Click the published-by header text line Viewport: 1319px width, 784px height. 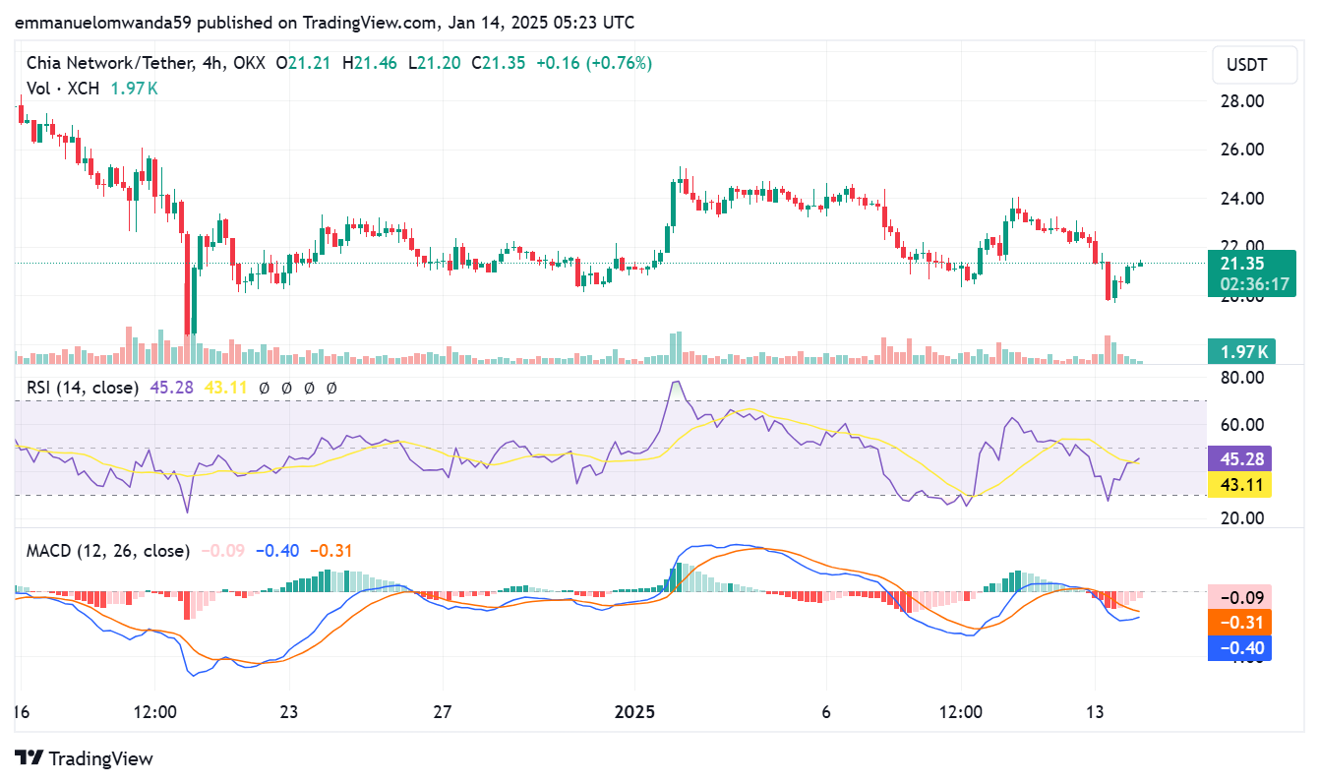pos(325,21)
